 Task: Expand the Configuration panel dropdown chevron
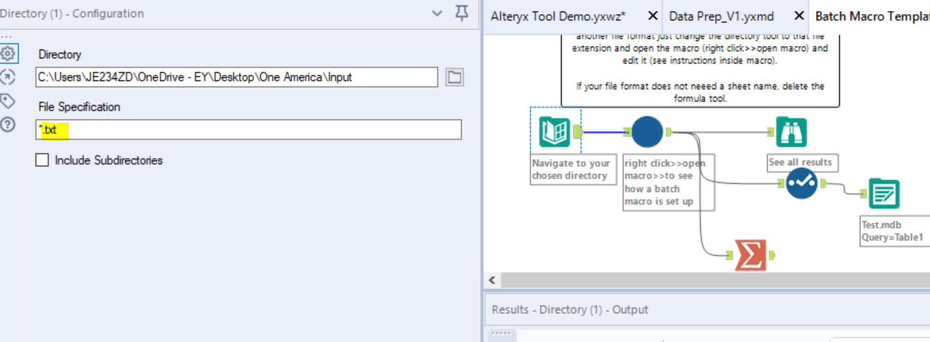[437, 13]
